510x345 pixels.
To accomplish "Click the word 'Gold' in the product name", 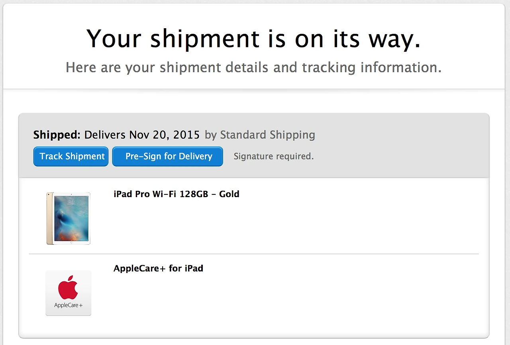I will (229, 194).
